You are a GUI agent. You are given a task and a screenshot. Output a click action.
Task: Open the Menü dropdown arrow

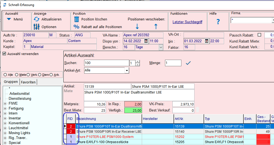[9, 19]
